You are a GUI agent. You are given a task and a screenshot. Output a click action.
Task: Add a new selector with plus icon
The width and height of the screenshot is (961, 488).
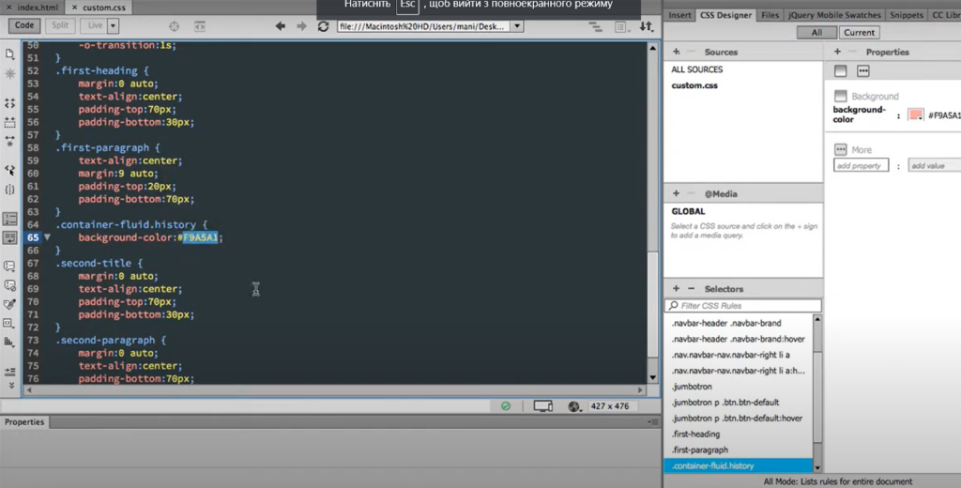tap(676, 288)
